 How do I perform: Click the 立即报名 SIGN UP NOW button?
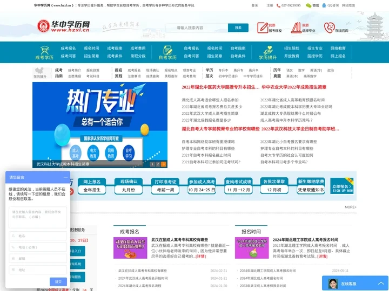pos(342,186)
